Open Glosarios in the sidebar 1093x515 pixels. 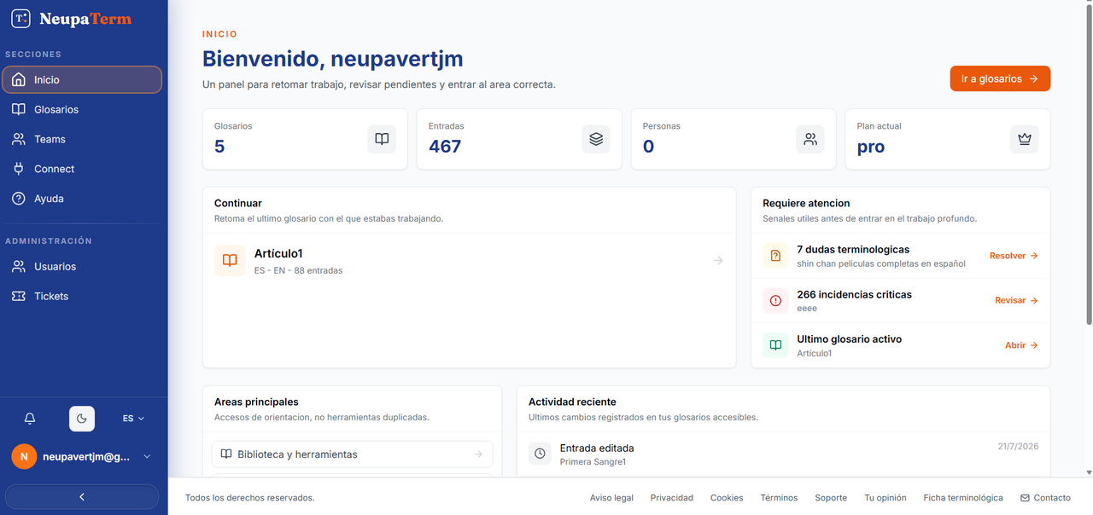[82, 109]
